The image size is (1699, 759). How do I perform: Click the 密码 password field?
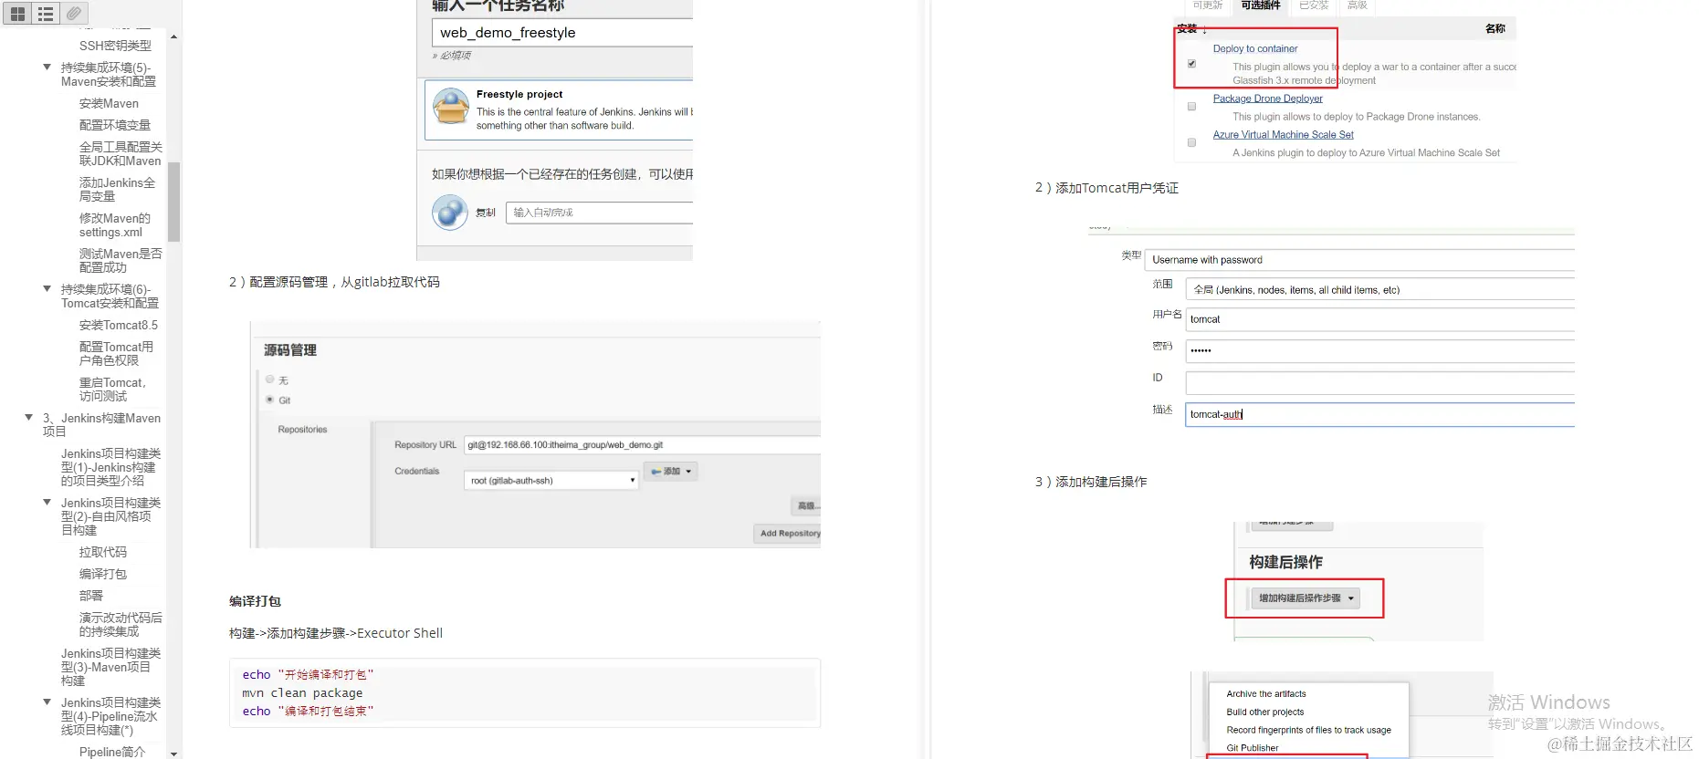pyautogui.click(x=1380, y=350)
